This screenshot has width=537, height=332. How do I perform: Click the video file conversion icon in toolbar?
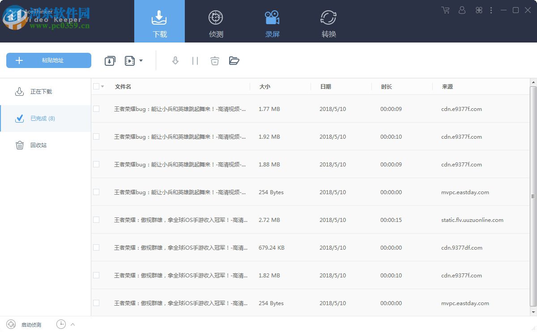coord(129,60)
